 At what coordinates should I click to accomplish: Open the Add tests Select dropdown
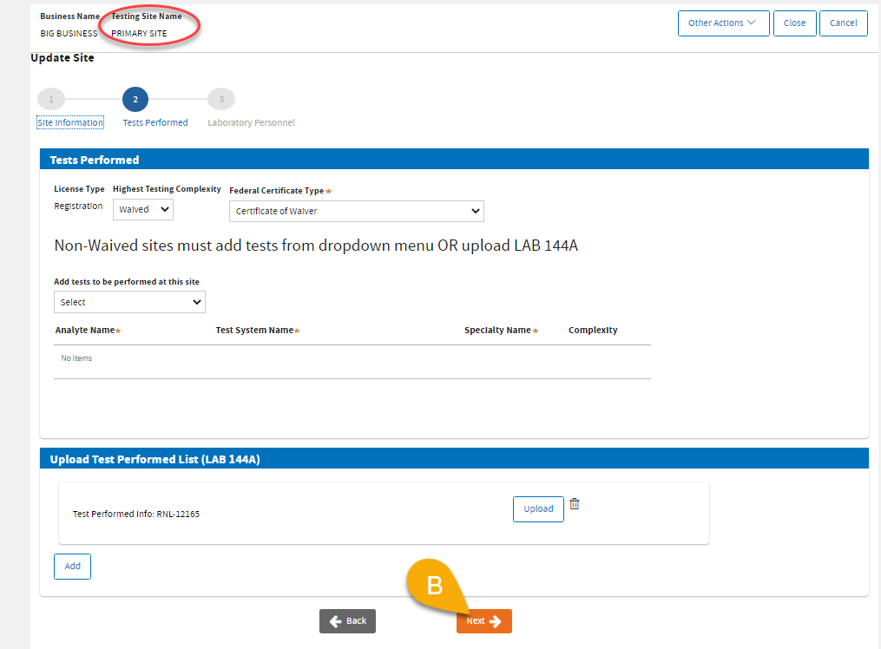tap(129, 302)
